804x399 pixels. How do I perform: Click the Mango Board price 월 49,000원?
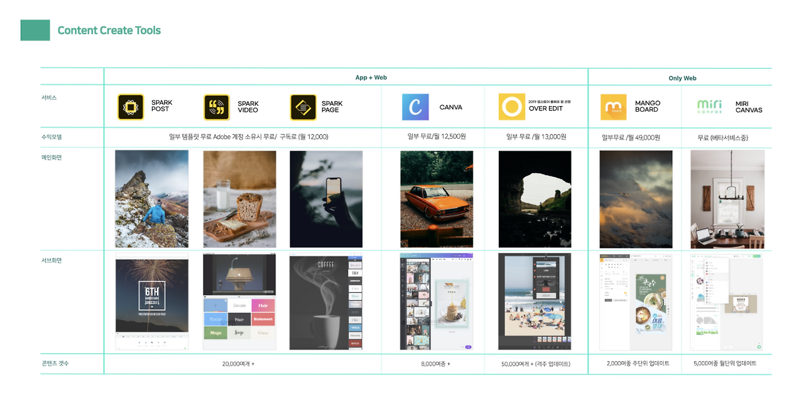[x=644, y=137]
